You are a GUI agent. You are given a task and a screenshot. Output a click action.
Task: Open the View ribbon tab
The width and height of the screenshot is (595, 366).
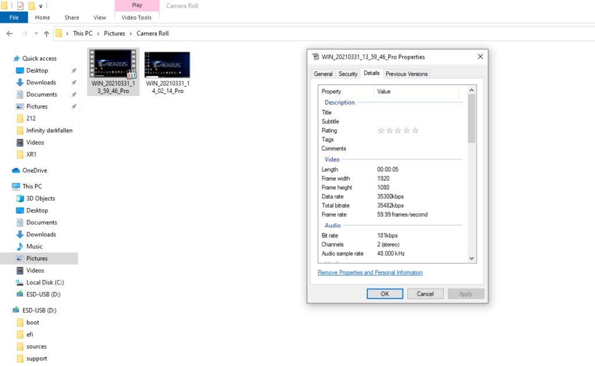pos(100,18)
